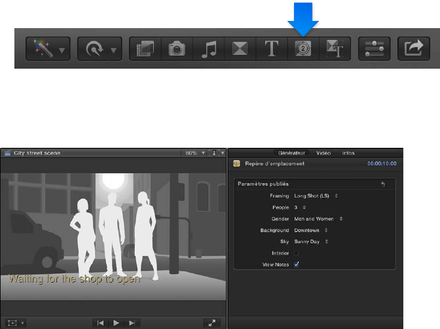Open the Themes browser
Viewport: 440px width, 329px height.
pyautogui.click(x=335, y=48)
